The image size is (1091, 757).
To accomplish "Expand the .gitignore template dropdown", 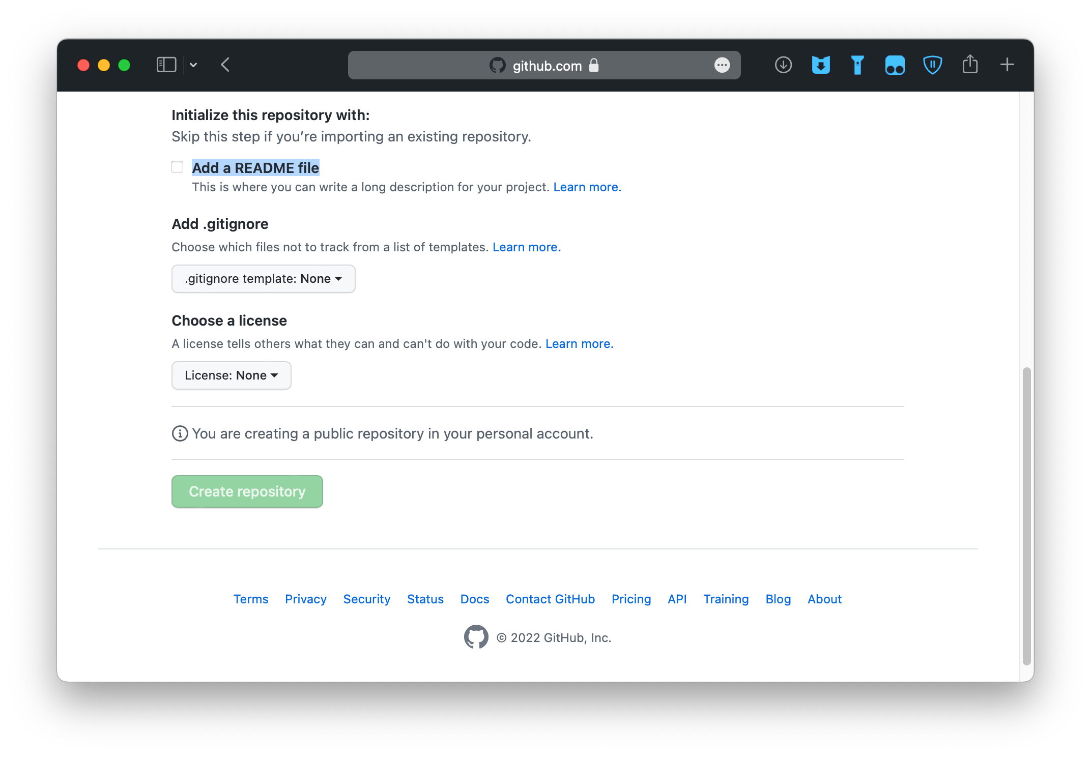I will point(263,279).
